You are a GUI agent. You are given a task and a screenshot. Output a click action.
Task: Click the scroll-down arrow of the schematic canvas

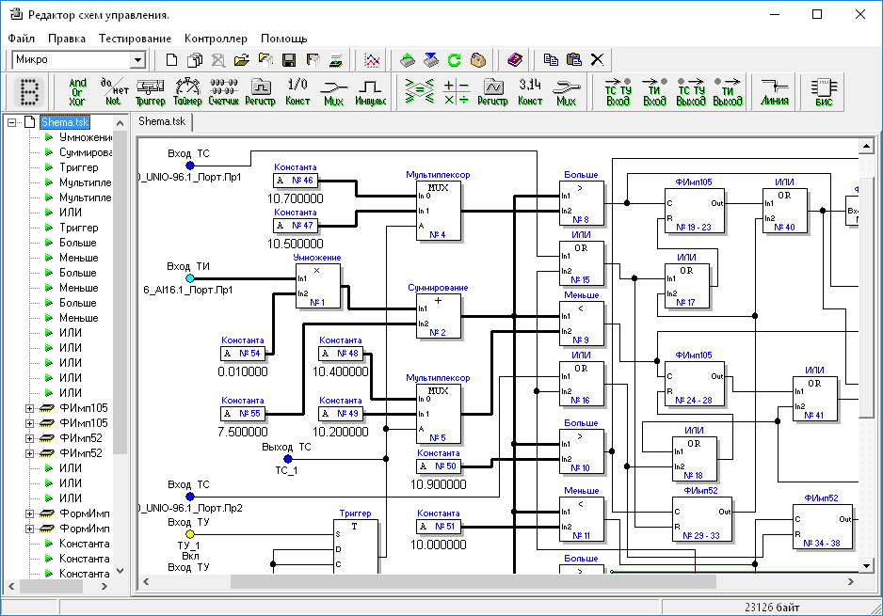[x=866, y=565]
